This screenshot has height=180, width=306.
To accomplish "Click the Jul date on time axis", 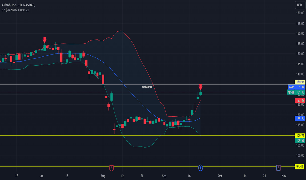I will tap(42, 176).
